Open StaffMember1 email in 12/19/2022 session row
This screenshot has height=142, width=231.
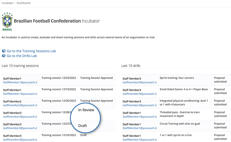coord(20,94)
